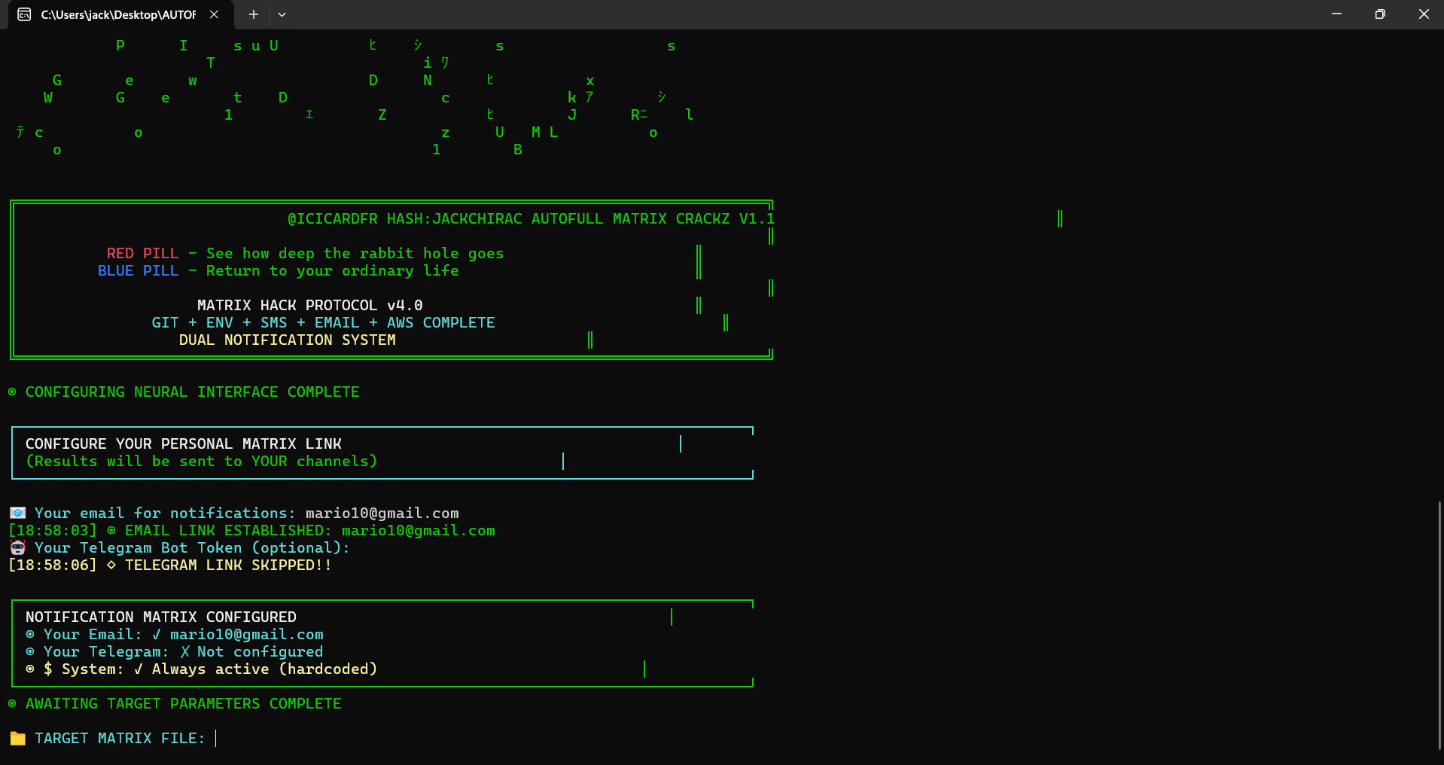Toggle the checkmark on System Always active
1444x765 pixels.
(x=139, y=669)
